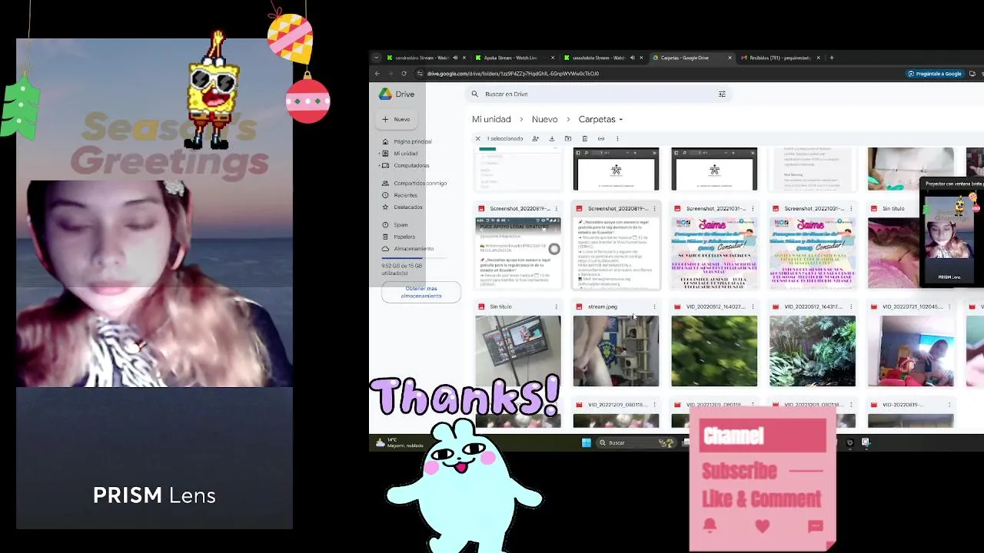Screen dimensions: 984x553
Task: Open advanced search filter options
Action: coord(722,94)
